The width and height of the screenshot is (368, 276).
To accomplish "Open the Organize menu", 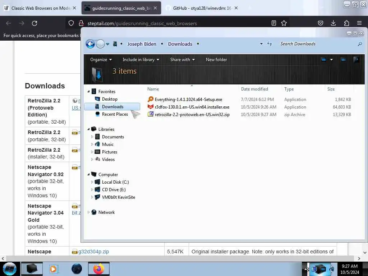I will tap(101, 60).
